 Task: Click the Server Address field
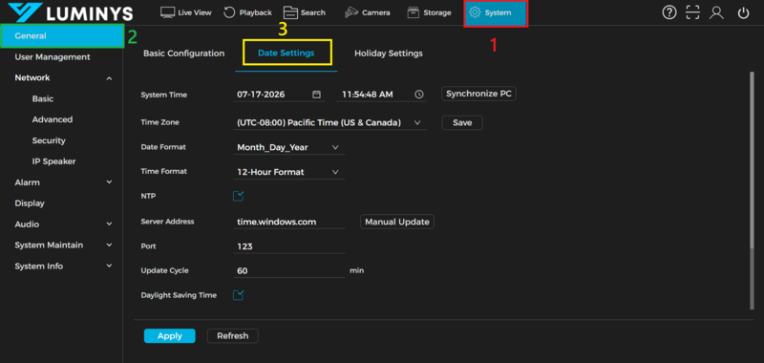289,222
